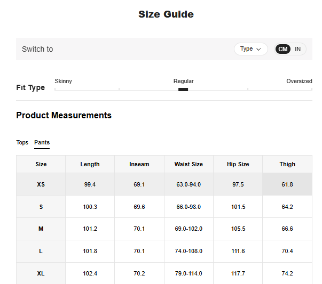This screenshot has height=284, width=322.
Task: Select the XS size row
Action: (x=41, y=184)
